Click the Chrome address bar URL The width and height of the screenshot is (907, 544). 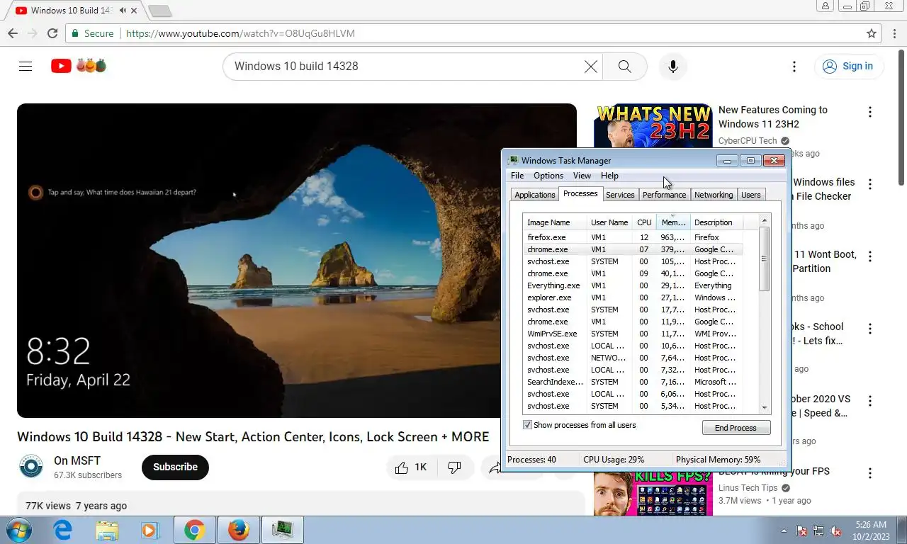240,33
